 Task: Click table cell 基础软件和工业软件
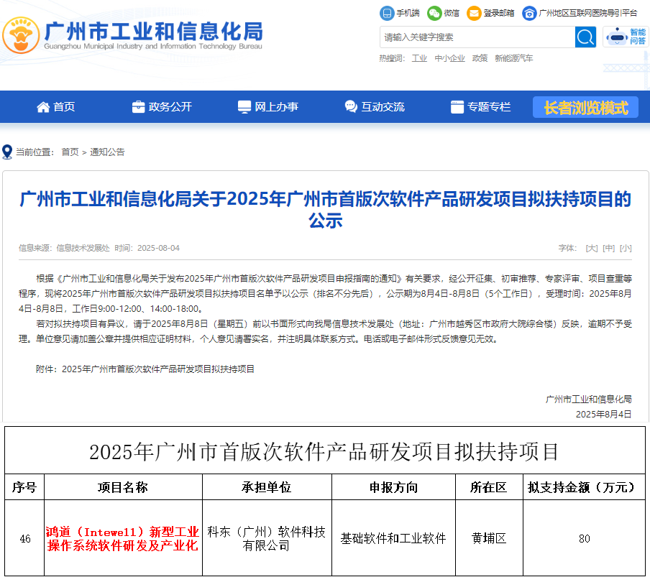393,538
